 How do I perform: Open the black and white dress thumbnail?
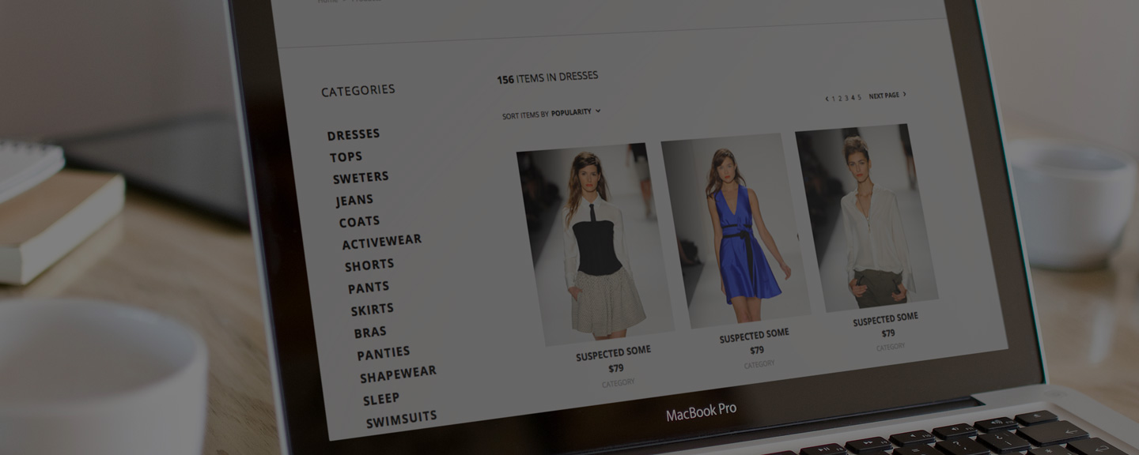coord(593,243)
